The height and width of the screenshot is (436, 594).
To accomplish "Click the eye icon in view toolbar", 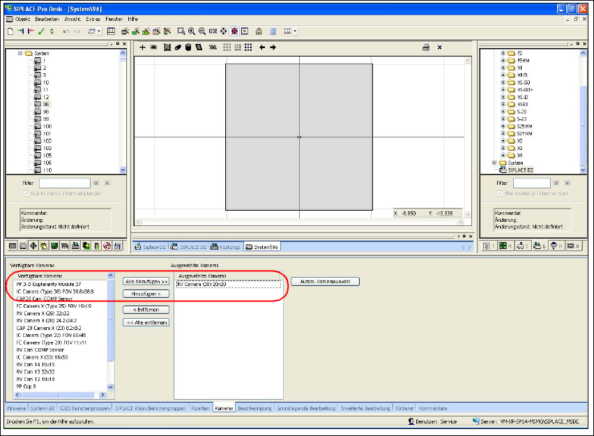I will (153, 47).
